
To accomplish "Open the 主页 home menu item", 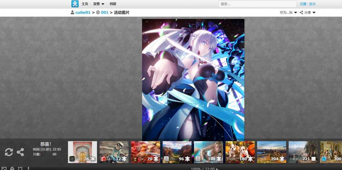I will click(85, 4).
